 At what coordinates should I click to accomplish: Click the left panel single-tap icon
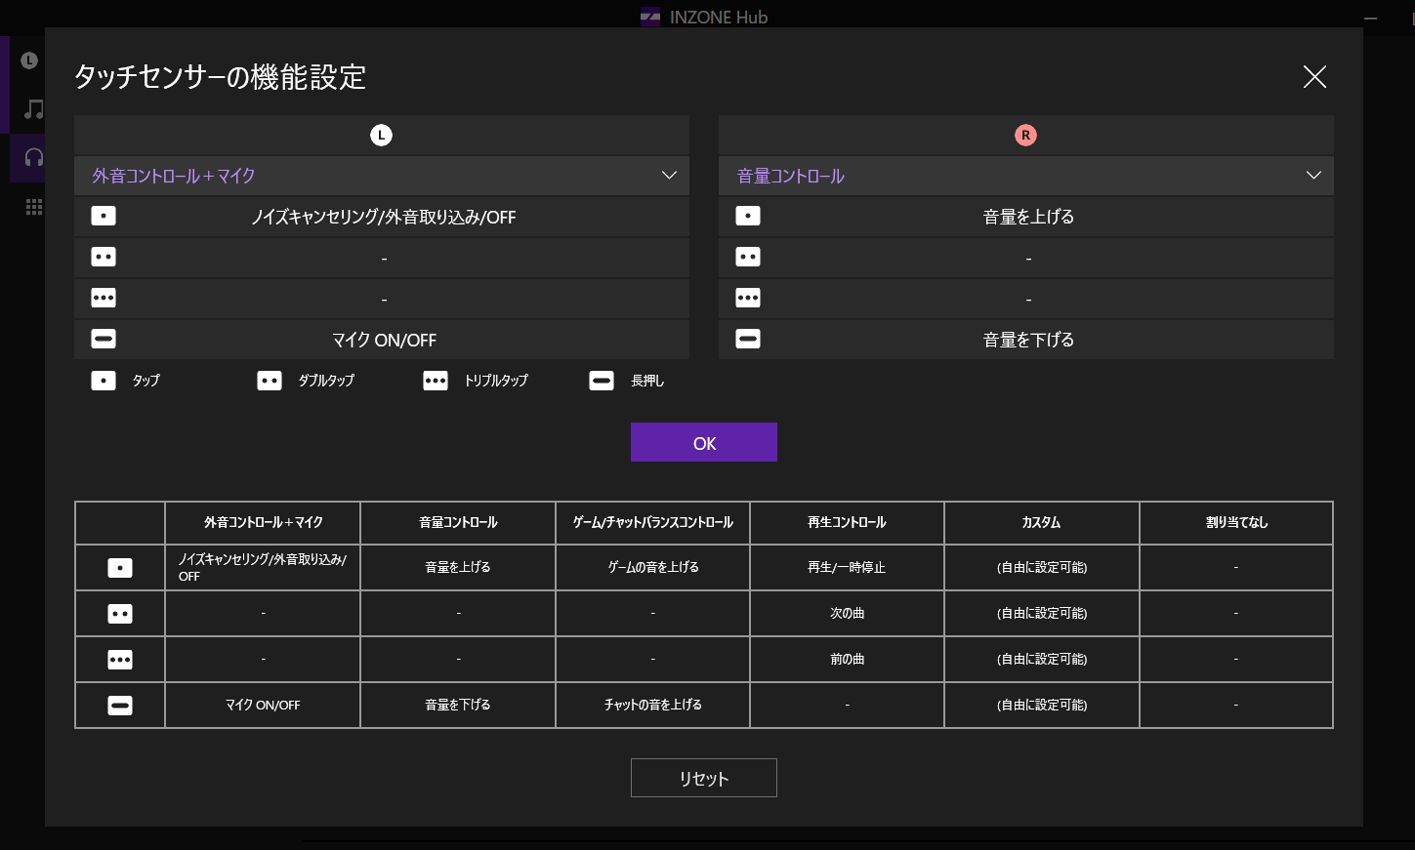coord(104,217)
